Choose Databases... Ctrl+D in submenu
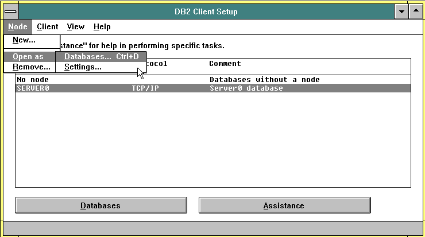This screenshot has height=237, width=425. [101, 57]
